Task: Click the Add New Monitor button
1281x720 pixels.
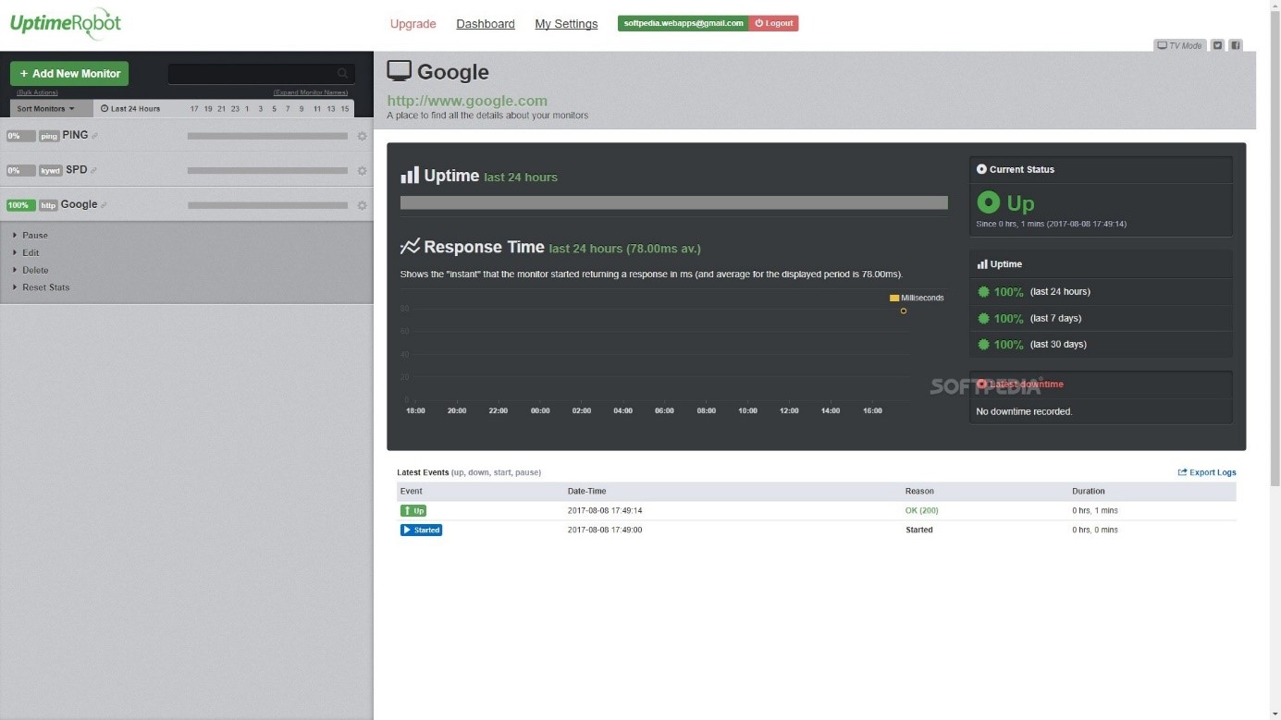Action: [x=69, y=74]
